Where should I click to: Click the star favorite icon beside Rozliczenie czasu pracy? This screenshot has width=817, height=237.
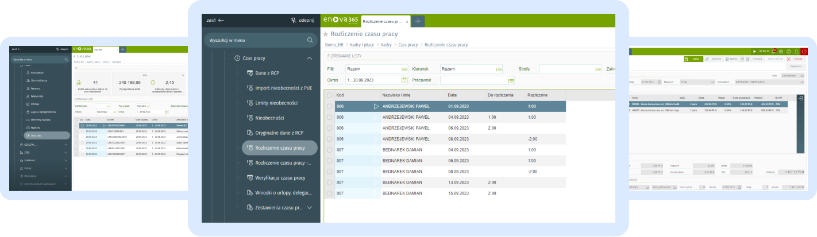click(x=325, y=34)
